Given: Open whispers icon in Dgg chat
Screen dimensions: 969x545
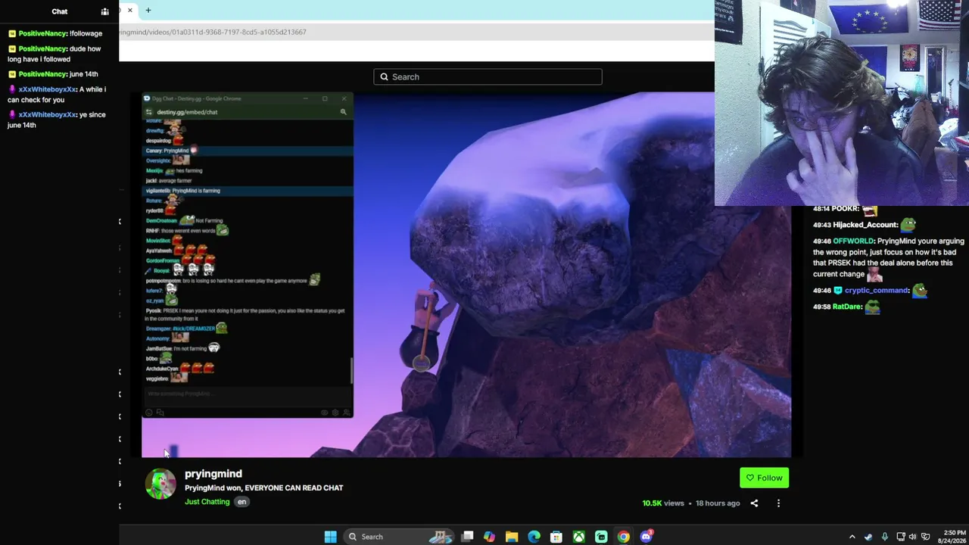Looking at the screenshot, I should (160, 413).
